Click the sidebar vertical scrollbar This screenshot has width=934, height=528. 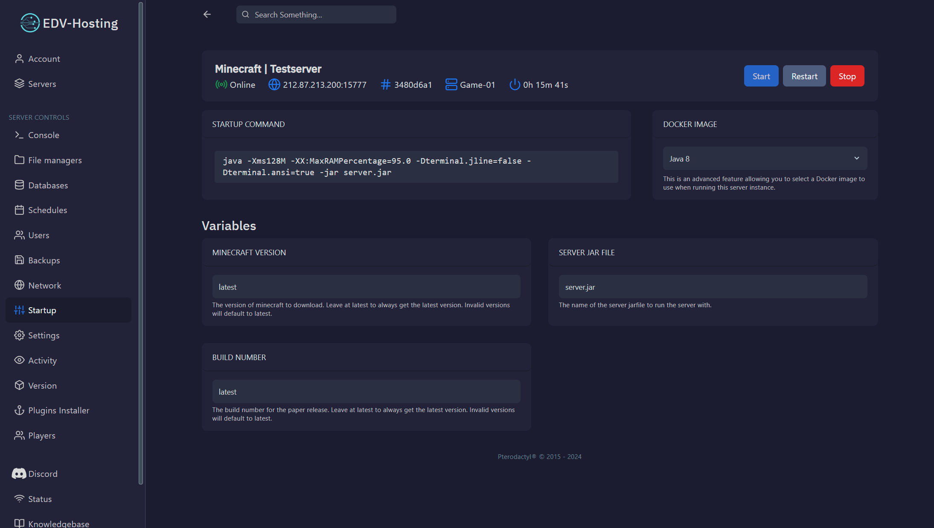(141, 243)
